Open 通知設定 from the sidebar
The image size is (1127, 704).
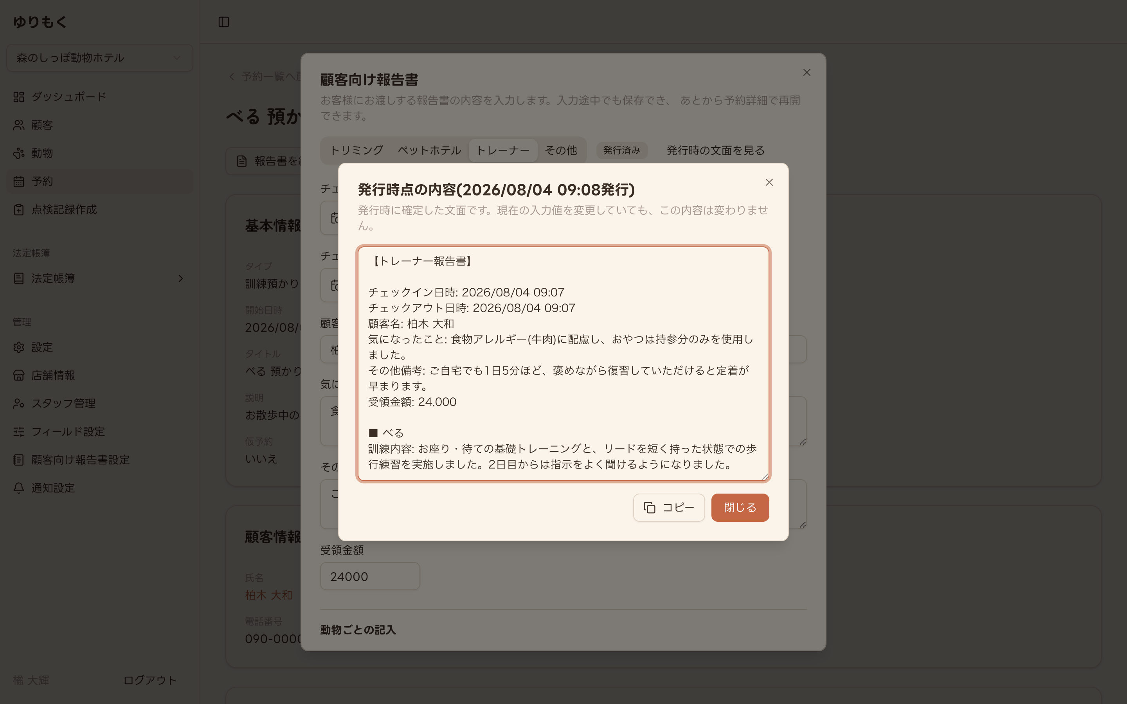tap(100, 488)
